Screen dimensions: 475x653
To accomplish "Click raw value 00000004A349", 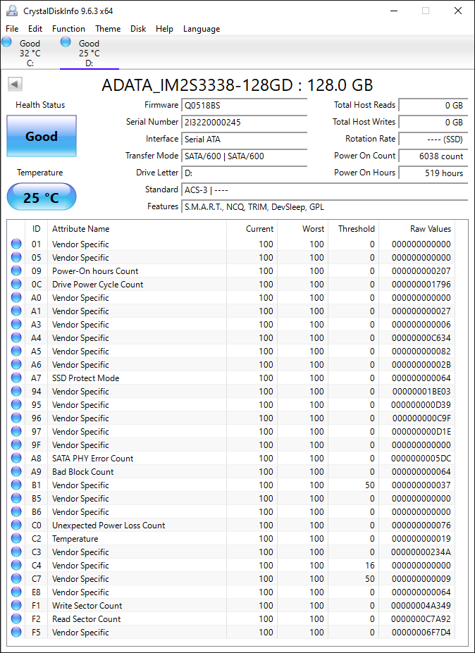I will pyautogui.click(x=421, y=606).
